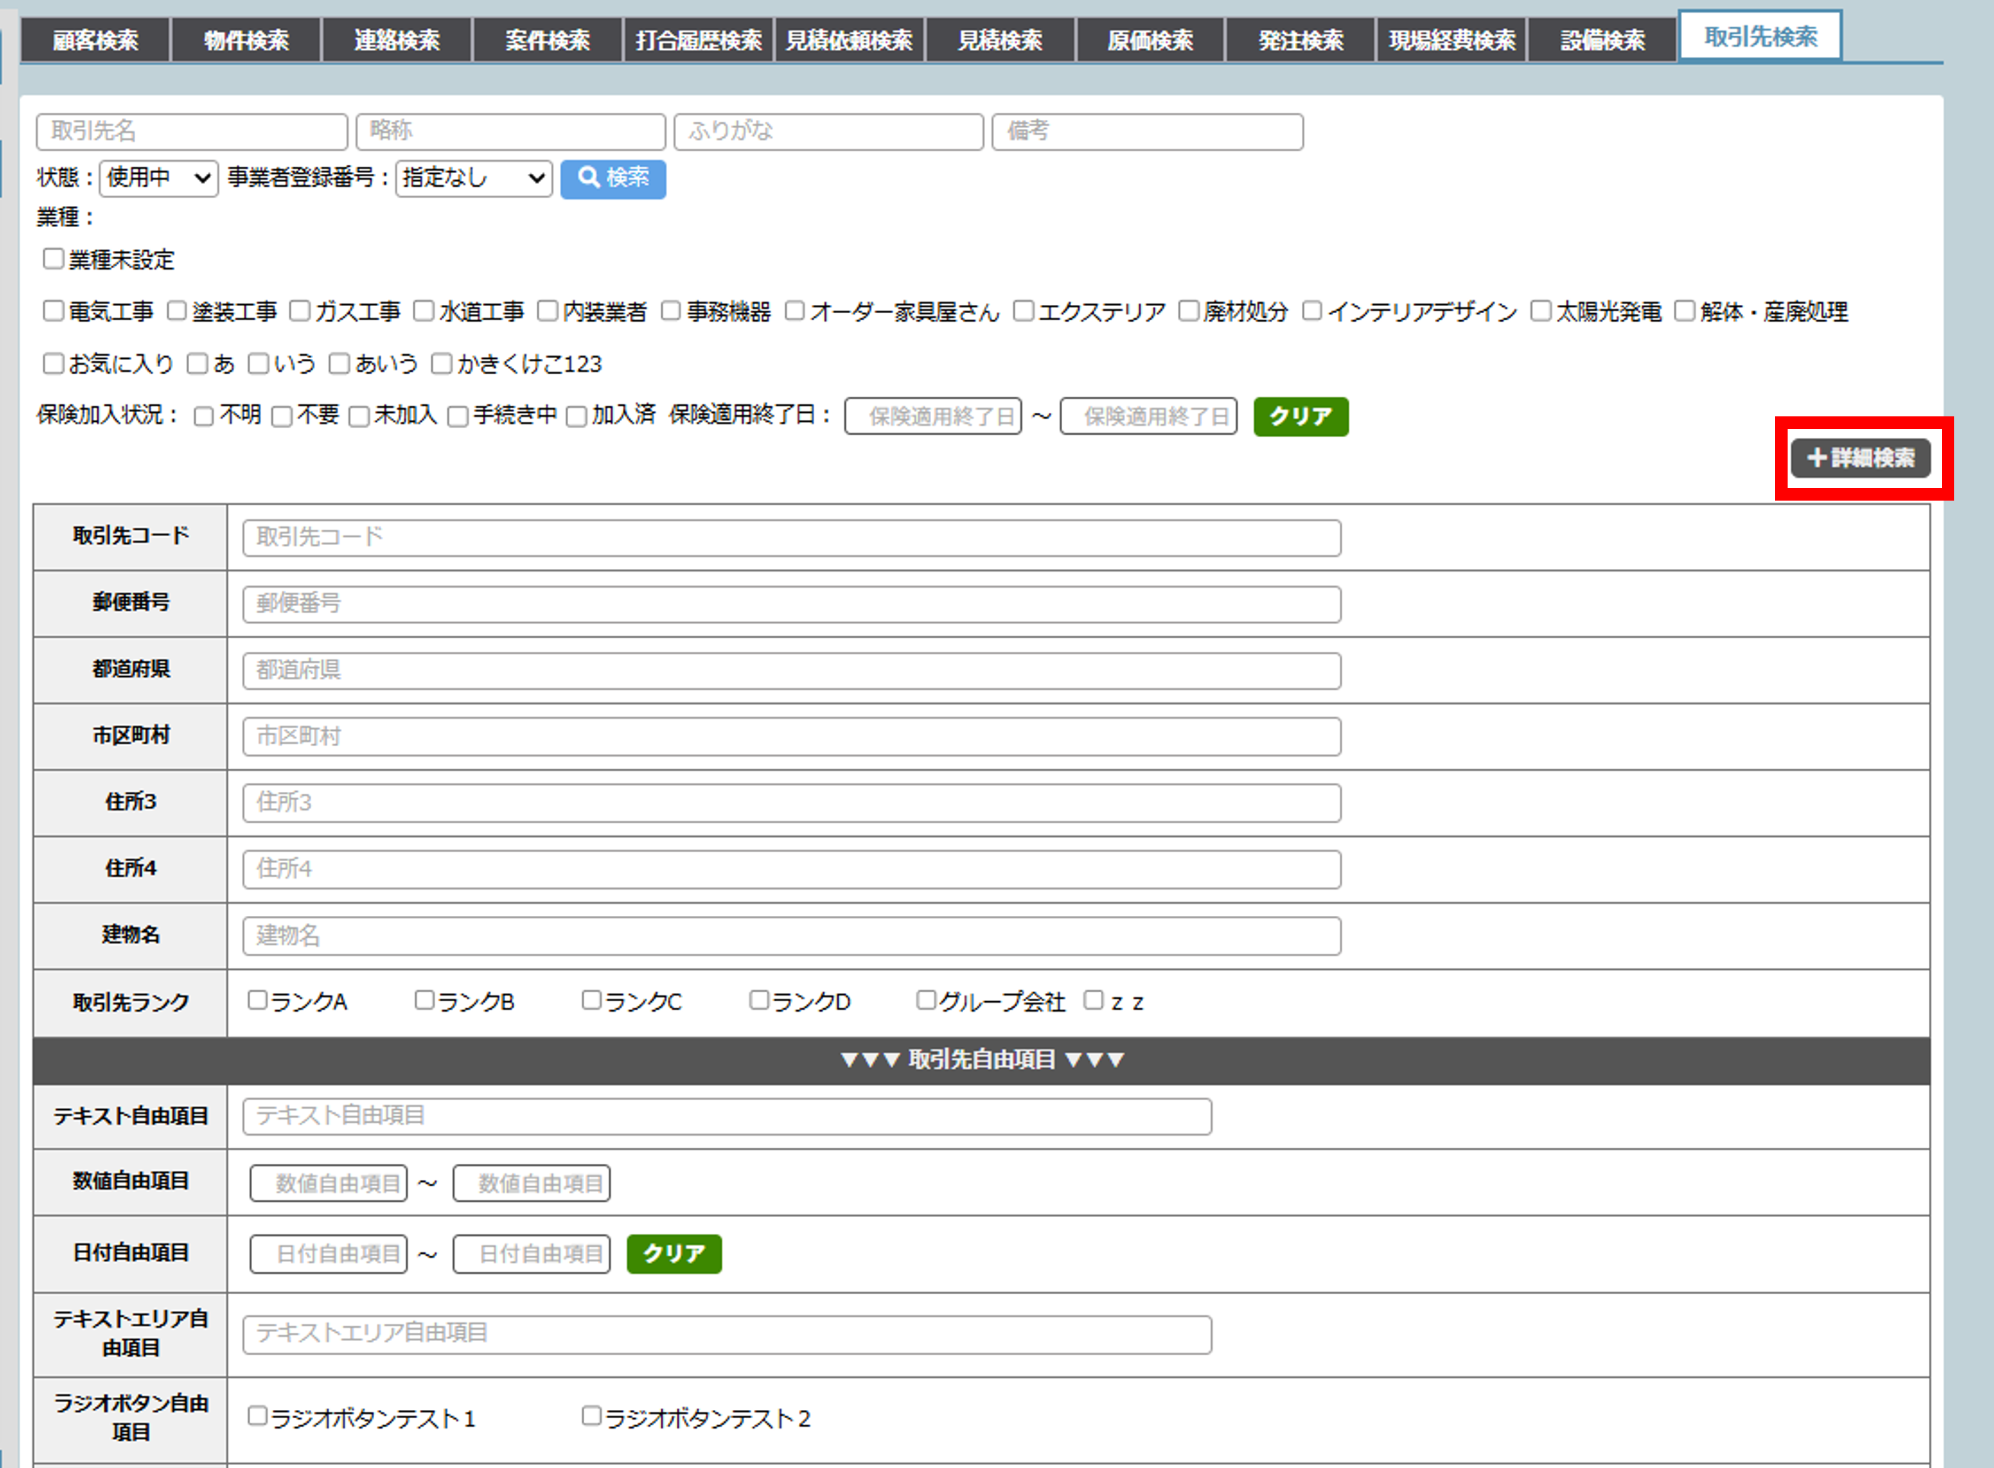Click the 郵便番号 text field
The width and height of the screenshot is (1994, 1468).
click(x=791, y=604)
